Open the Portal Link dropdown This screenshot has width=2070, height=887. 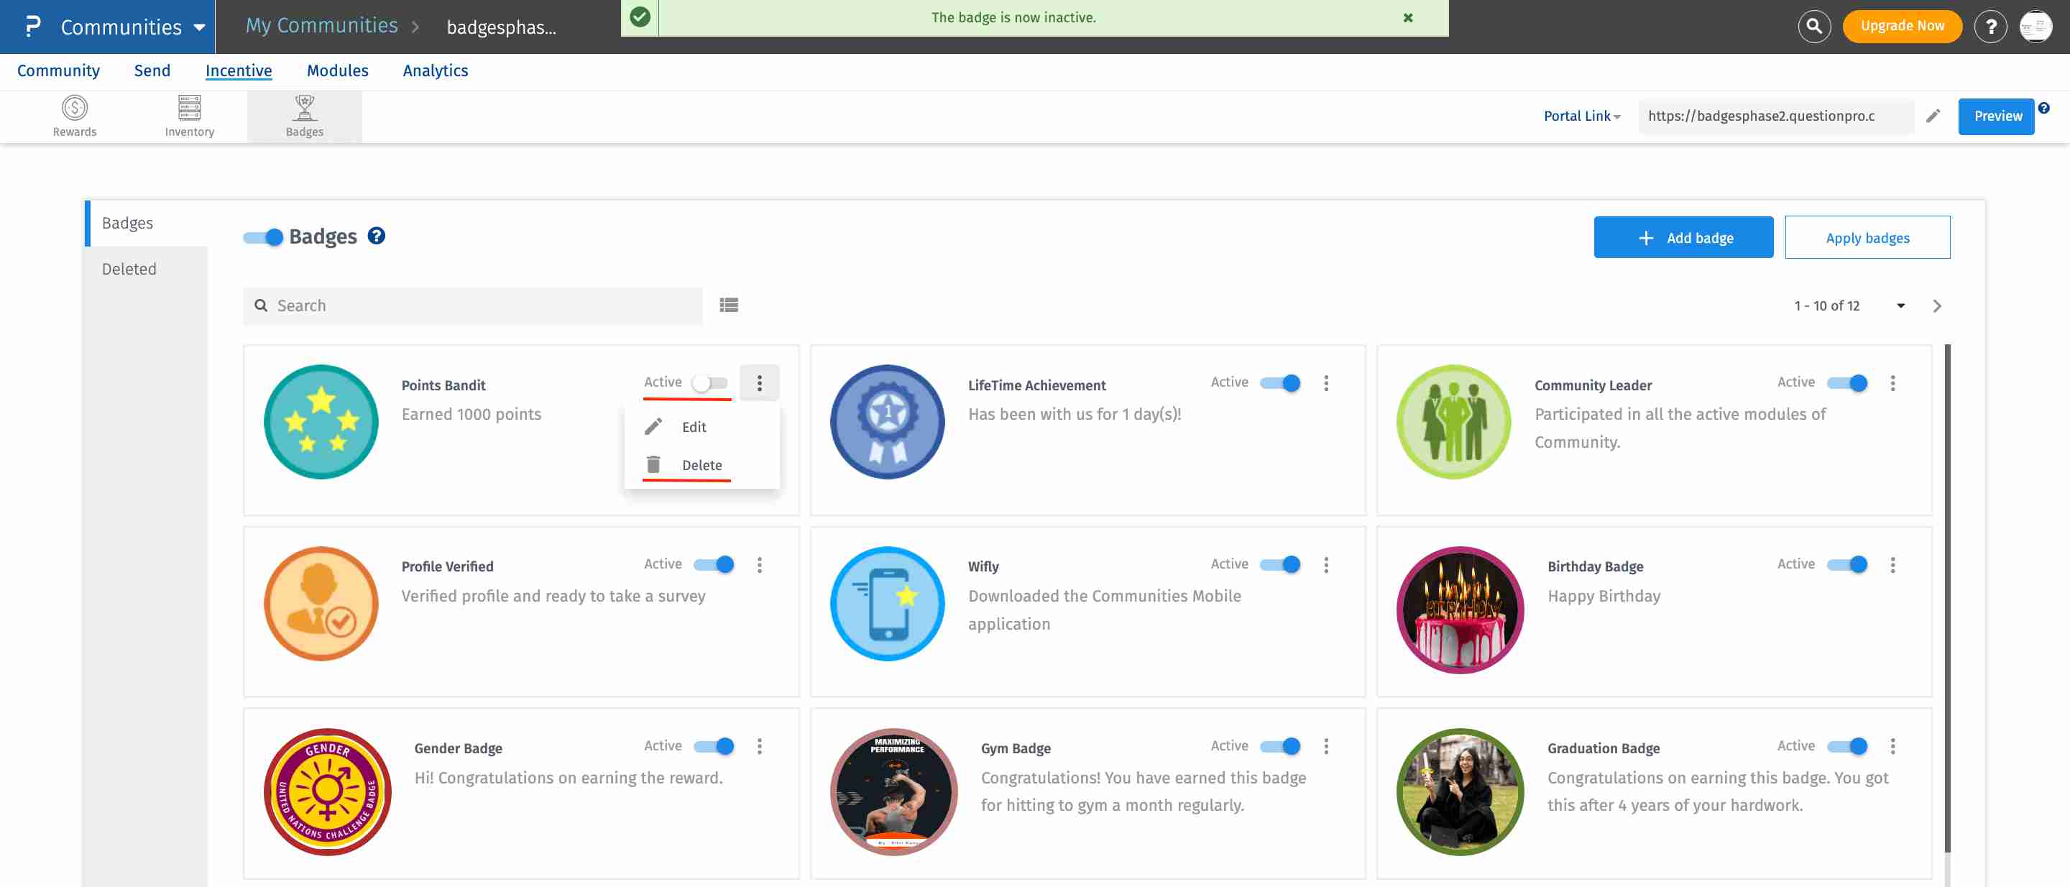coord(1581,116)
